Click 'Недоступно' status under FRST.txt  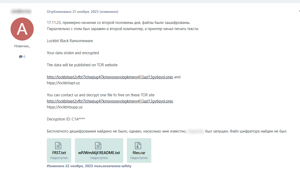[59, 158]
